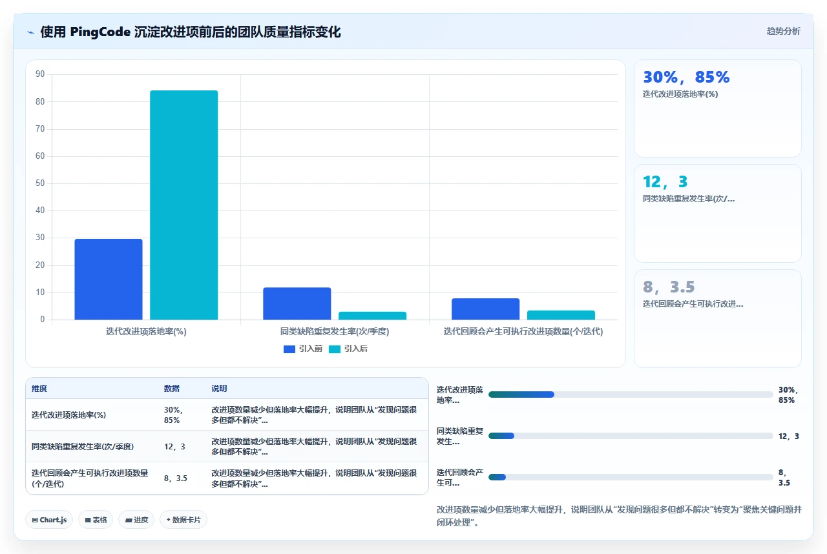Click the trend icon beside the dashboard title
Screen dimensions: 827x554
(30, 32)
